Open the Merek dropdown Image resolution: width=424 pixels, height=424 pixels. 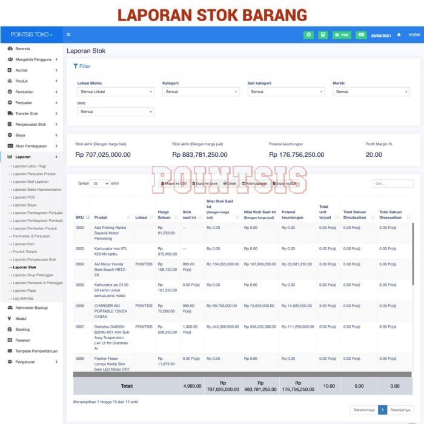(x=371, y=92)
